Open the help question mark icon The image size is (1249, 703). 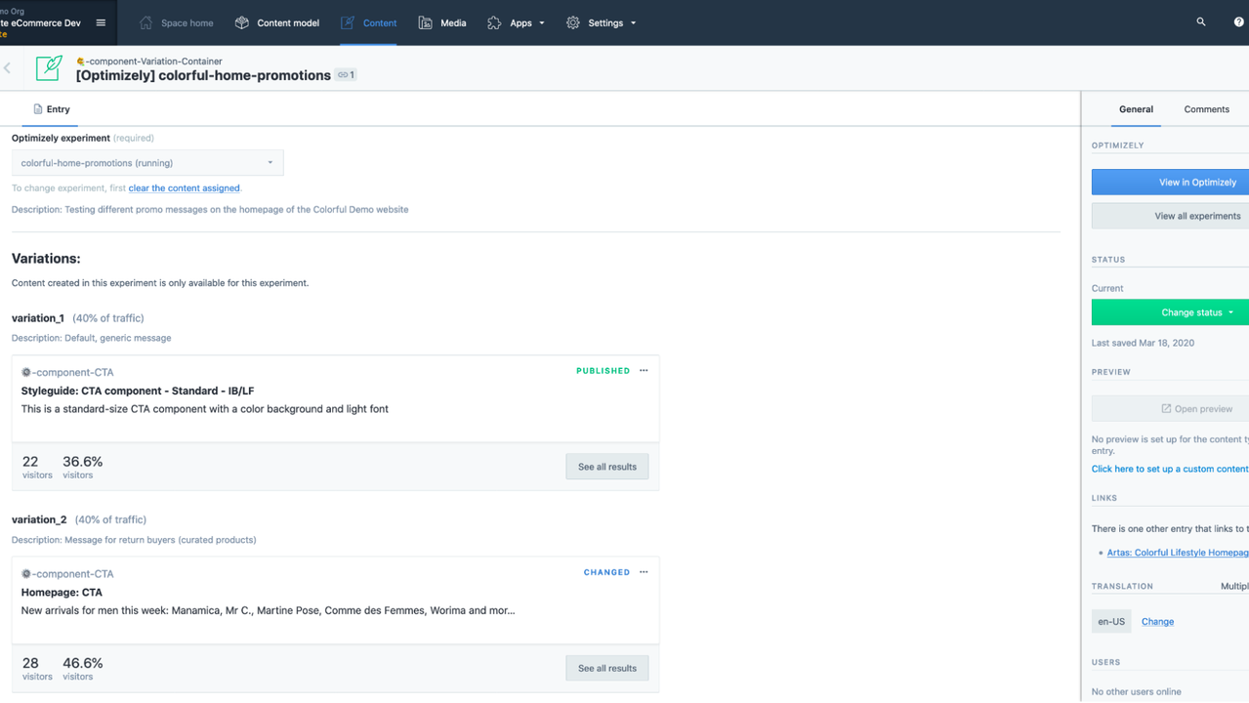pyautogui.click(x=1238, y=21)
